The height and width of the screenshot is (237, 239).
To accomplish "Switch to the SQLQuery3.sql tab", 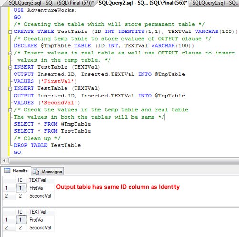I will point(51,3).
